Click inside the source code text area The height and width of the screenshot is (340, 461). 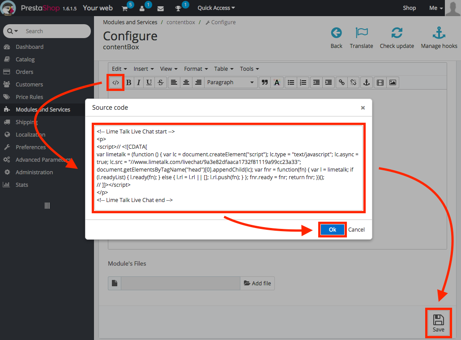[x=229, y=168]
